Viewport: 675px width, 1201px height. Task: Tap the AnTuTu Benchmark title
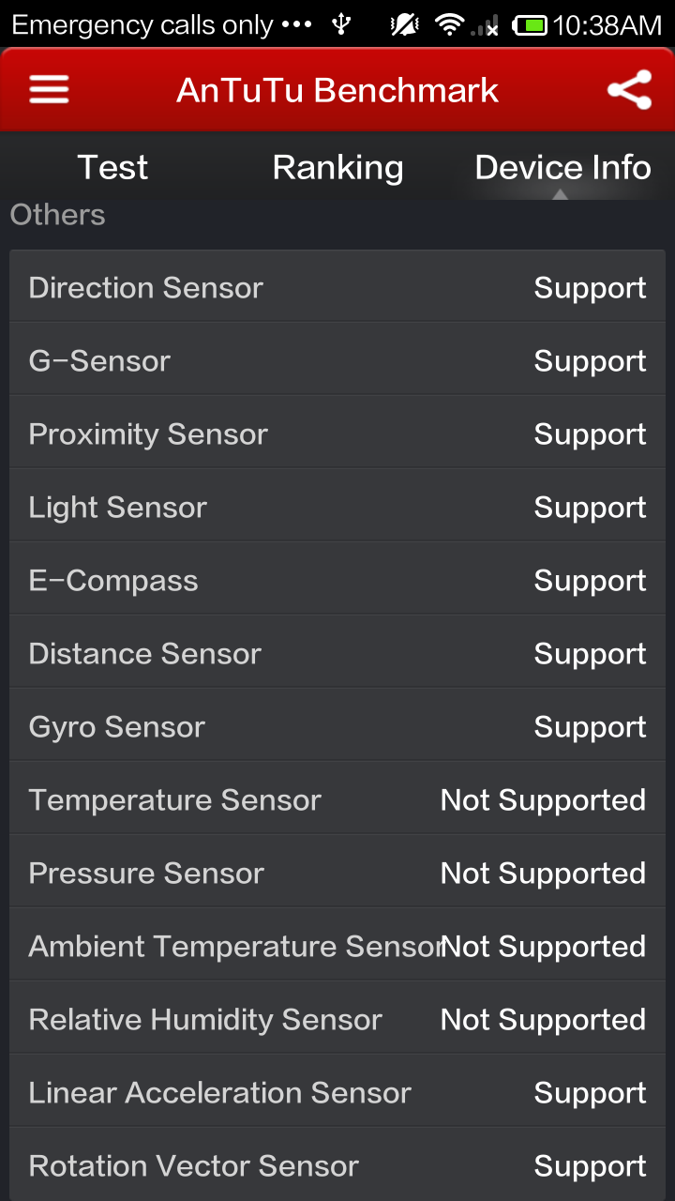[337, 90]
